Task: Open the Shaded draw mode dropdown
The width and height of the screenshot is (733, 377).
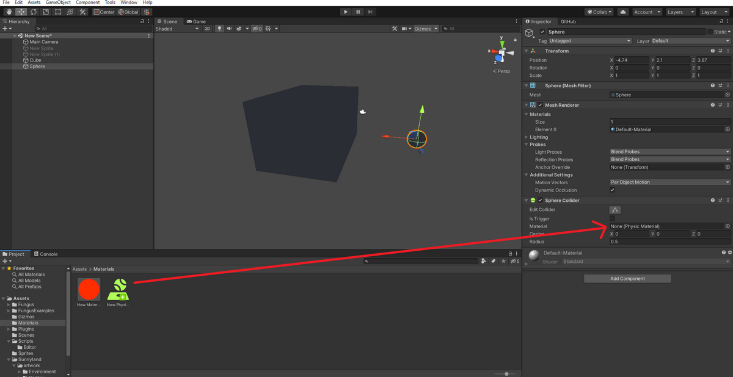Action: point(177,28)
